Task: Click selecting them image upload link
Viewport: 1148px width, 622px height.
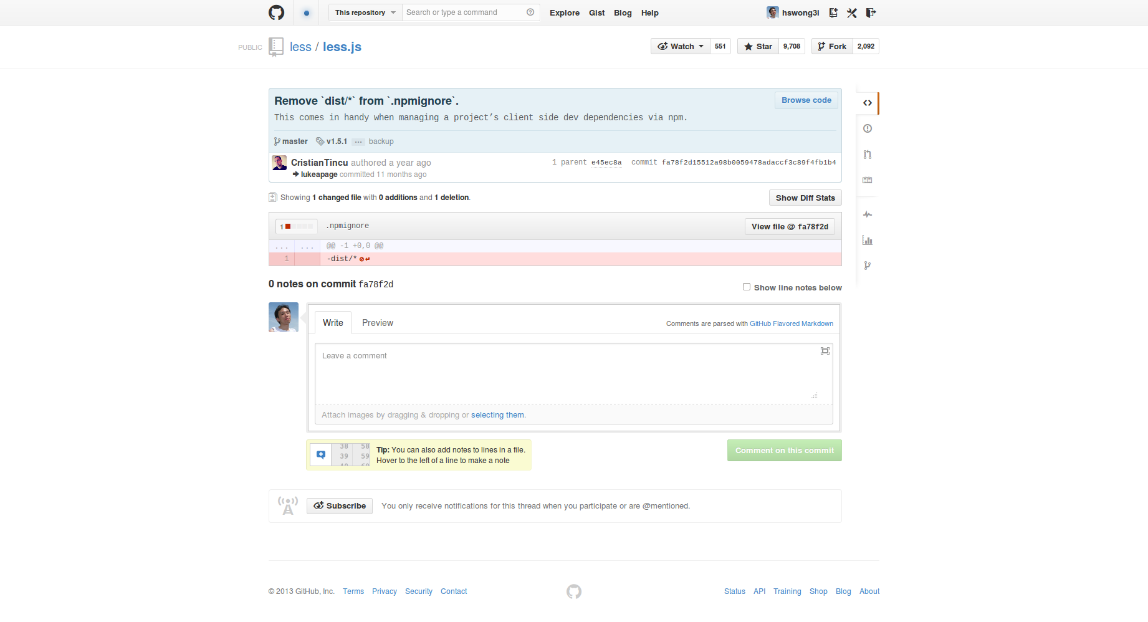Action: pyautogui.click(x=497, y=415)
